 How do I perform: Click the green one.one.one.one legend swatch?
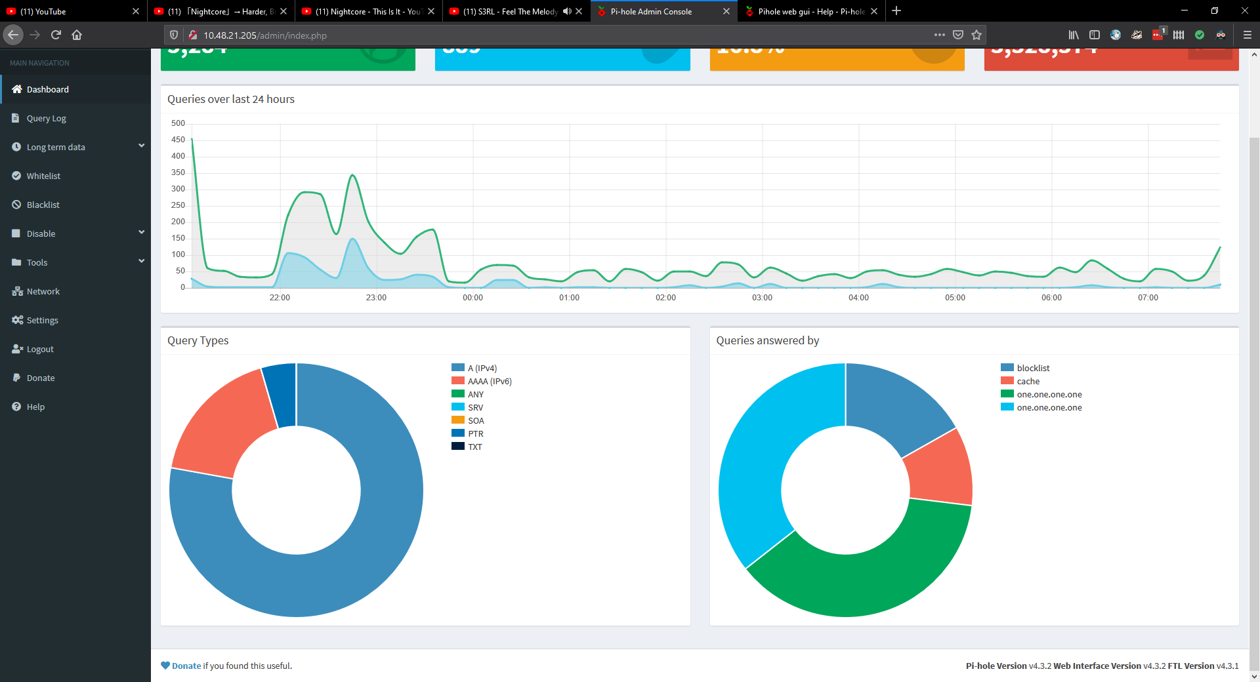(1007, 393)
